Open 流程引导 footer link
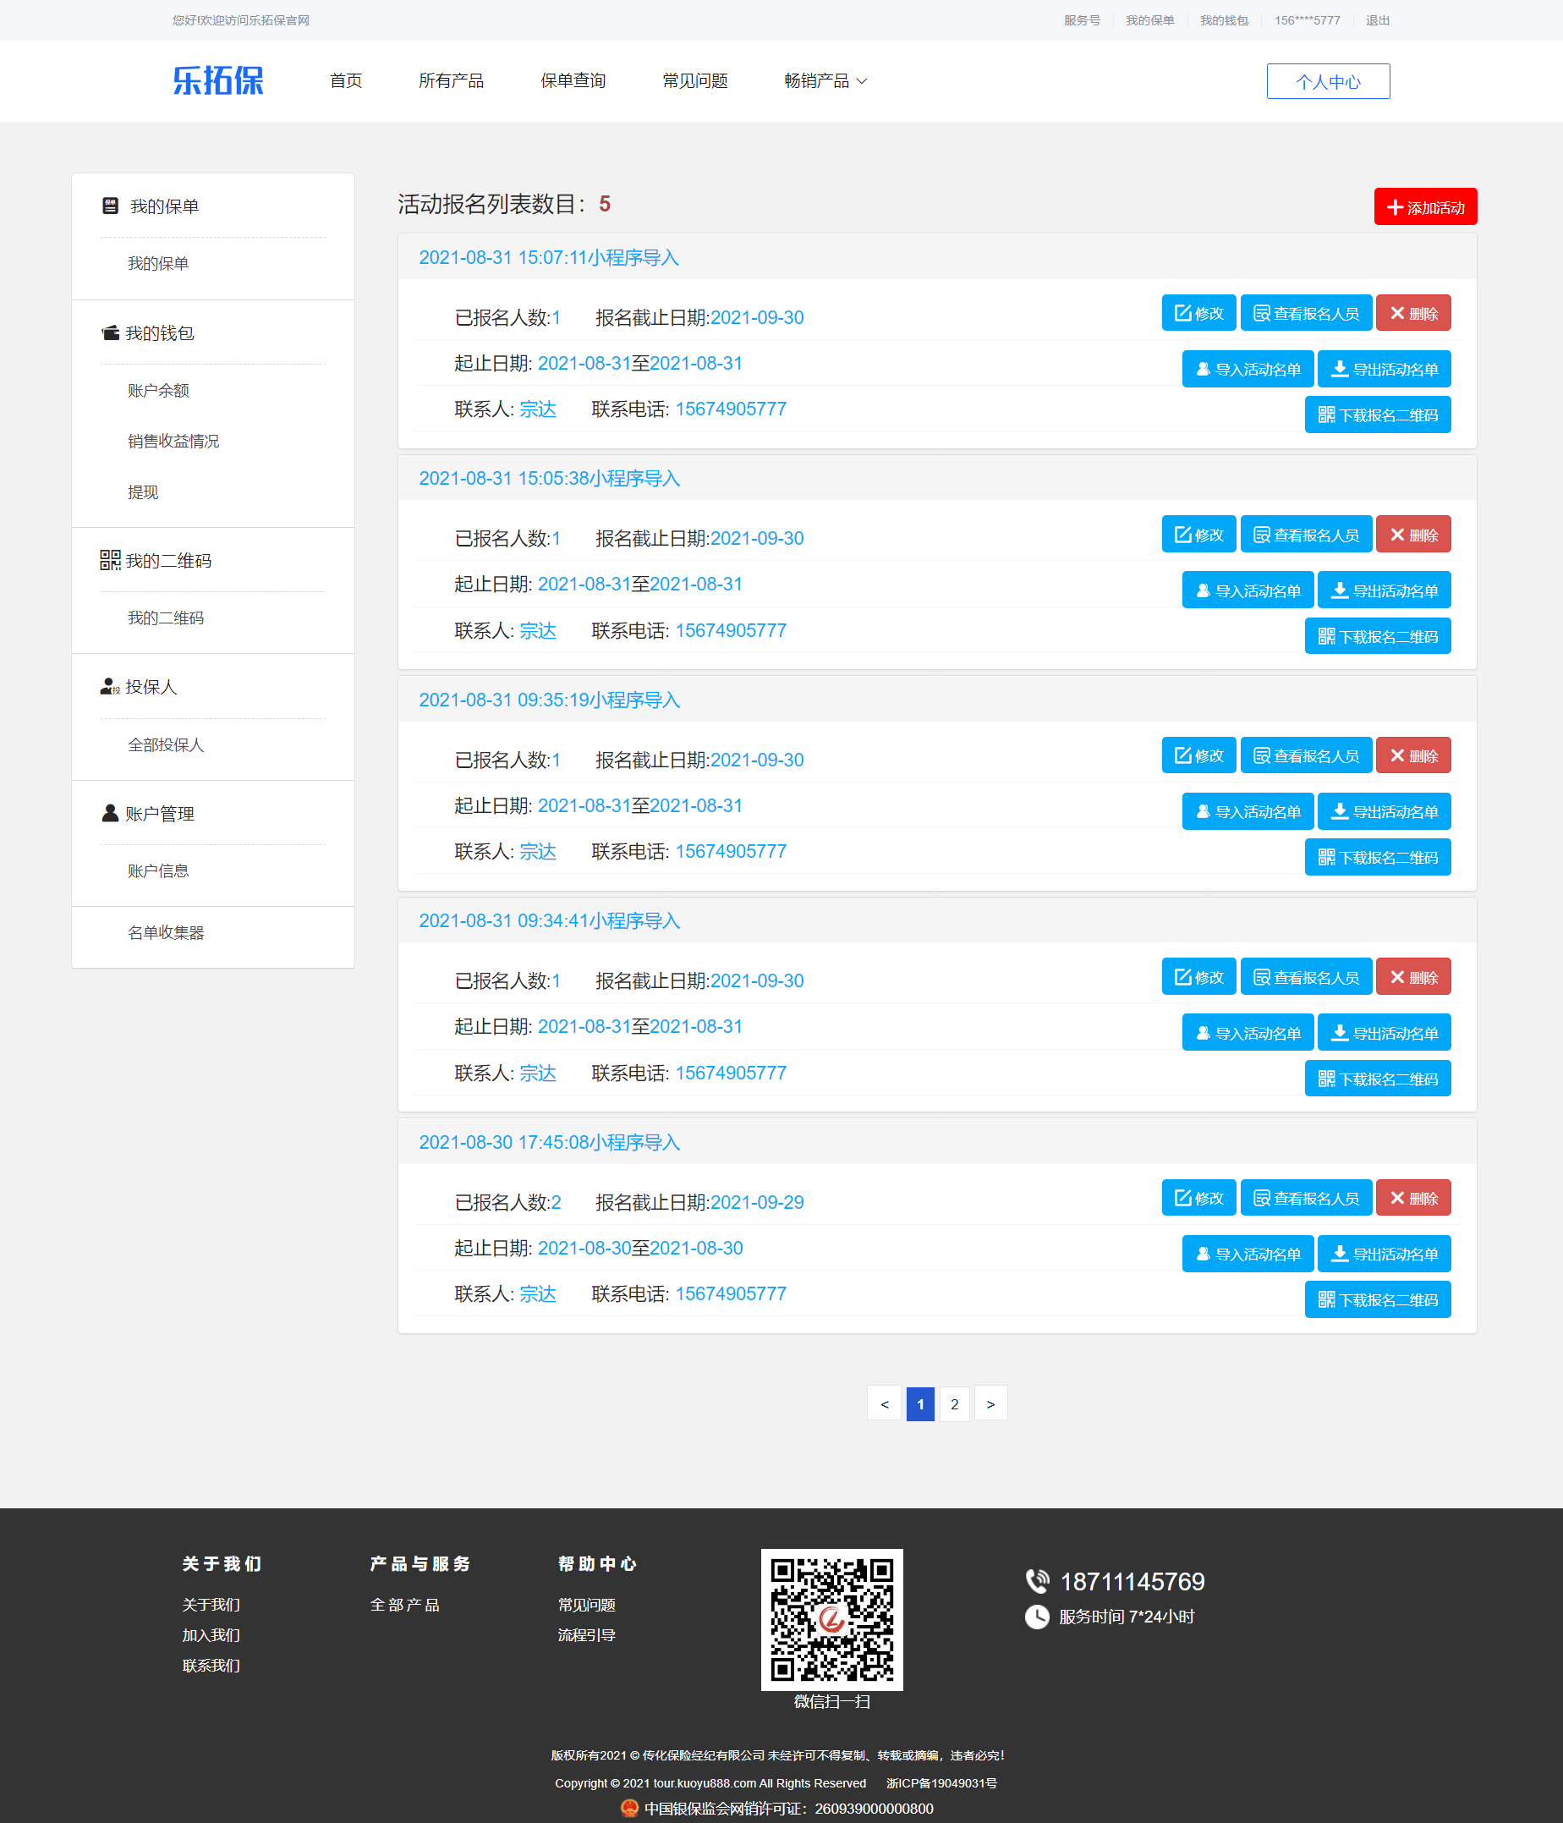 (587, 1634)
